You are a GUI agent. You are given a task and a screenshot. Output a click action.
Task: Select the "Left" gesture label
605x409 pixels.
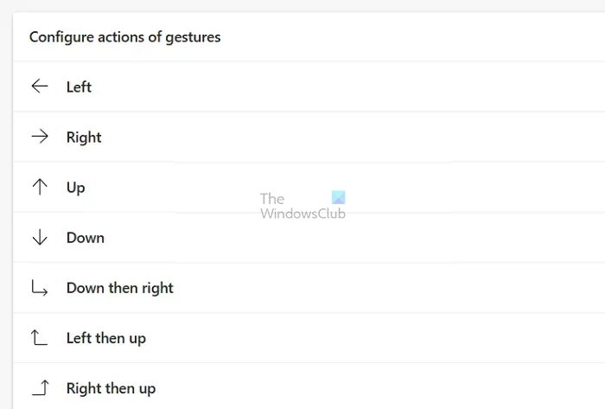[79, 86]
